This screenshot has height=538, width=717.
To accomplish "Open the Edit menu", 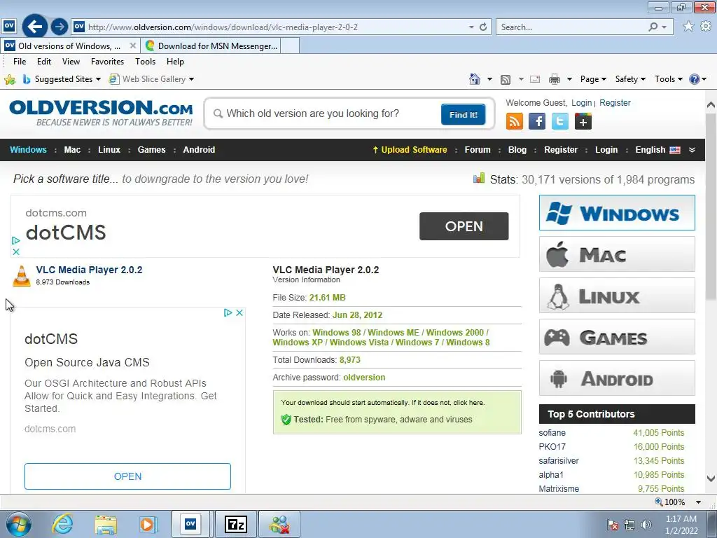I will tap(44, 62).
